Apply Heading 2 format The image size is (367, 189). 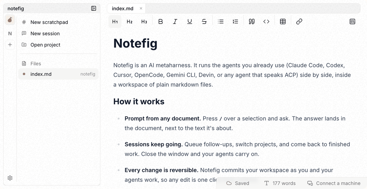coord(129,21)
